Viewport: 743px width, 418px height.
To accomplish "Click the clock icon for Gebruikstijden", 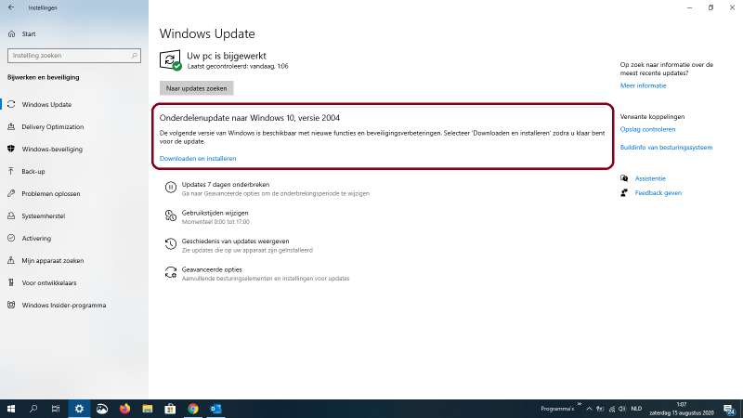I will tap(171, 216).
